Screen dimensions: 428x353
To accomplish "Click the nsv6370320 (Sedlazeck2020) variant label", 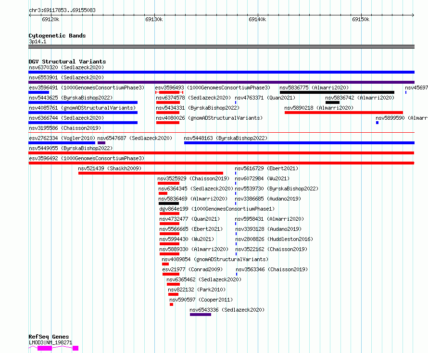I will 66,67.
